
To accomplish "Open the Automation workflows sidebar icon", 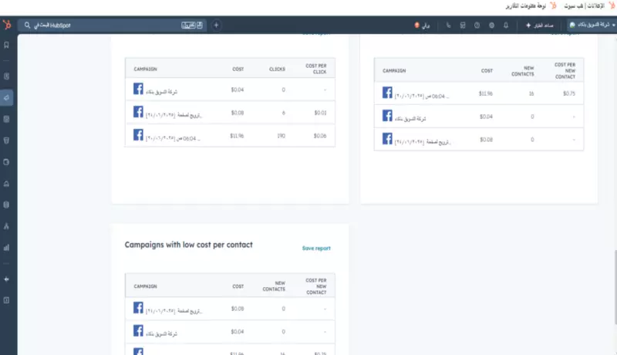I will point(6,226).
